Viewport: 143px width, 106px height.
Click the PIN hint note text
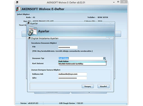click(63, 51)
